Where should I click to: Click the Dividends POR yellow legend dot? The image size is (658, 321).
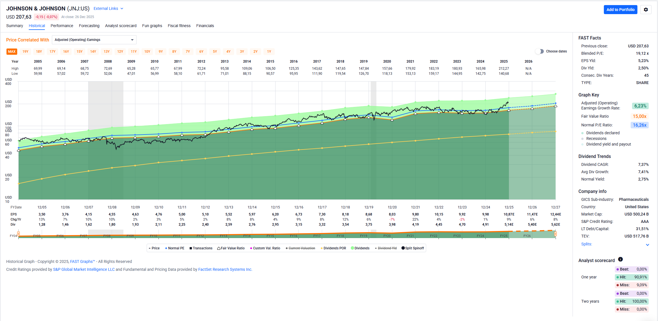[x=322, y=248]
